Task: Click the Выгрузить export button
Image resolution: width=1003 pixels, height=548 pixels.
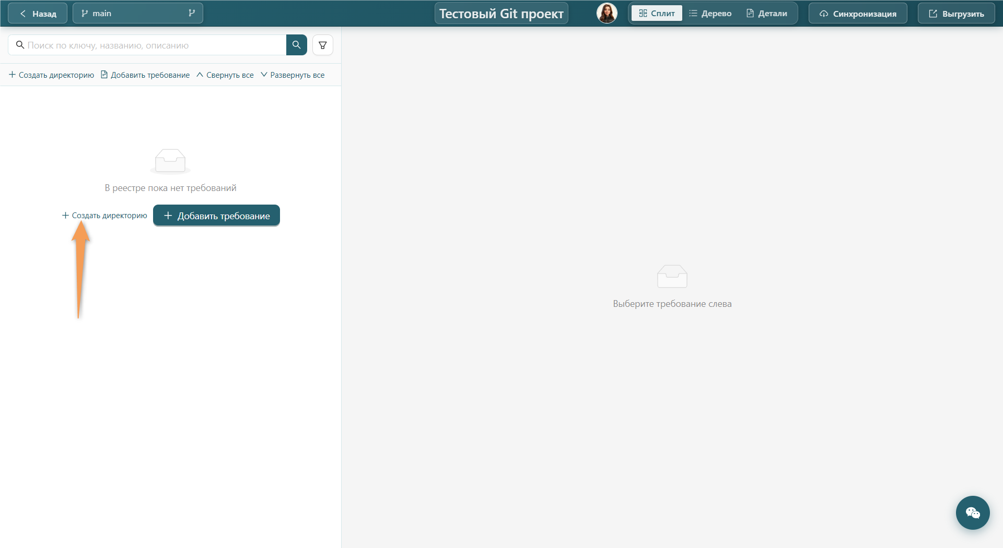Action: coord(956,14)
